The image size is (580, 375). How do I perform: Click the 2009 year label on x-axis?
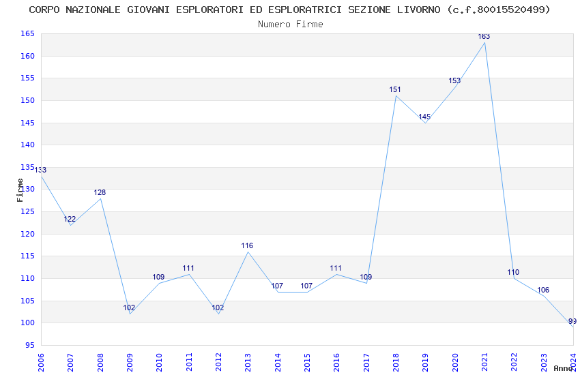coord(130,363)
